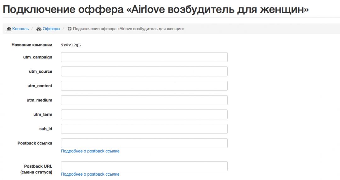
Task: Select the utm_medium text box
Action: click(144, 100)
